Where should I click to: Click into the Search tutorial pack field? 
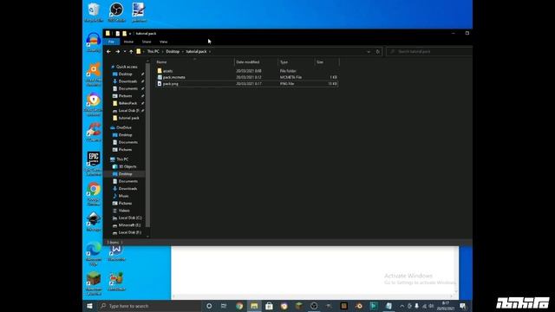pyautogui.click(x=430, y=52)
